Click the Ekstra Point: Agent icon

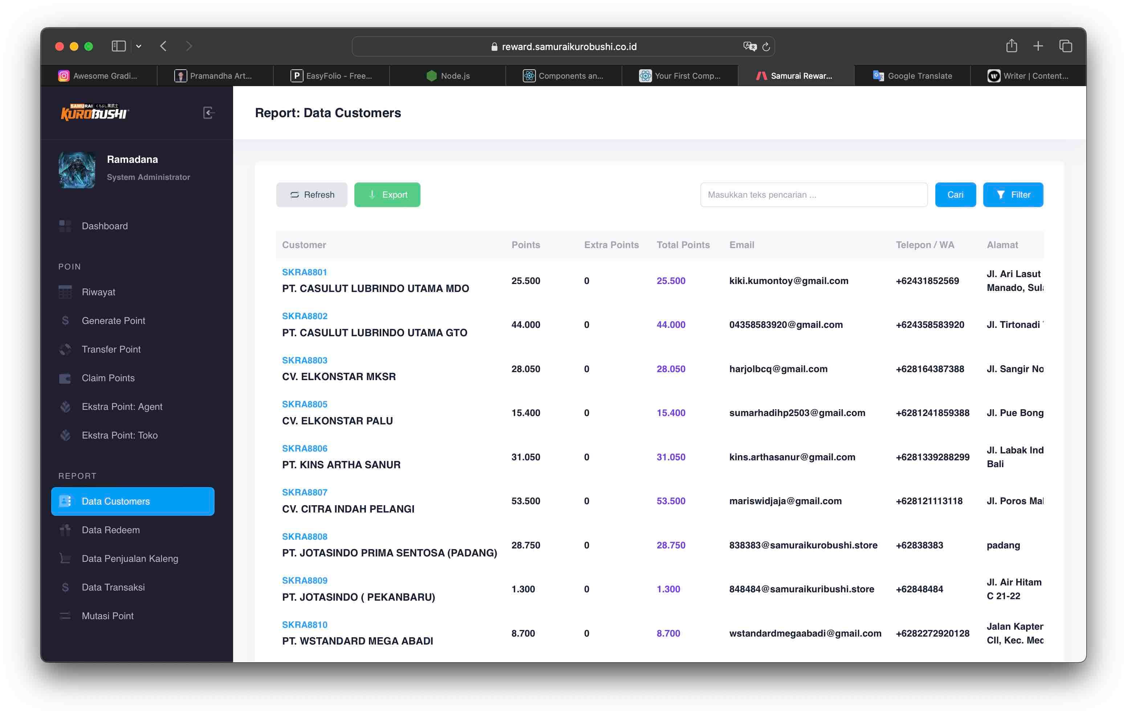(65, 406)
